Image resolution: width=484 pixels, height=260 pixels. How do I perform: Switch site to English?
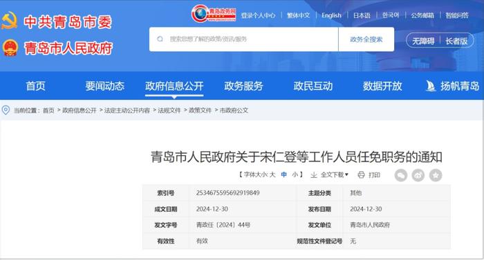coord(331,15)
